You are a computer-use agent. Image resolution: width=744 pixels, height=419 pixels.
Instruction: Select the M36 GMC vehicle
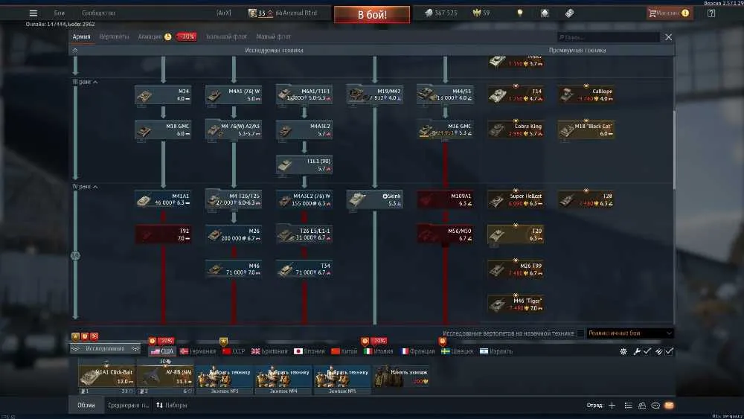point(445,130)
